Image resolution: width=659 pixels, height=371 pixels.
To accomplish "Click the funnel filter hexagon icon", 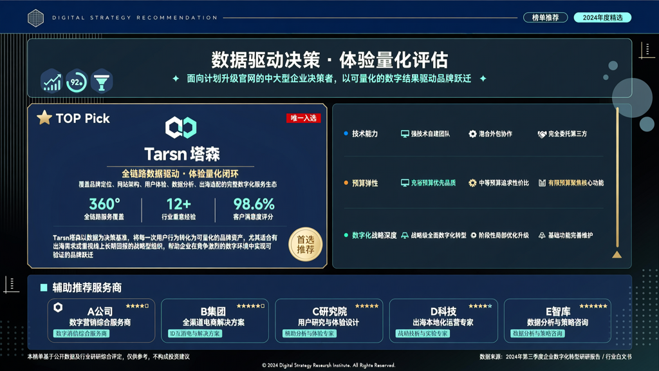I will coord(101,81).
